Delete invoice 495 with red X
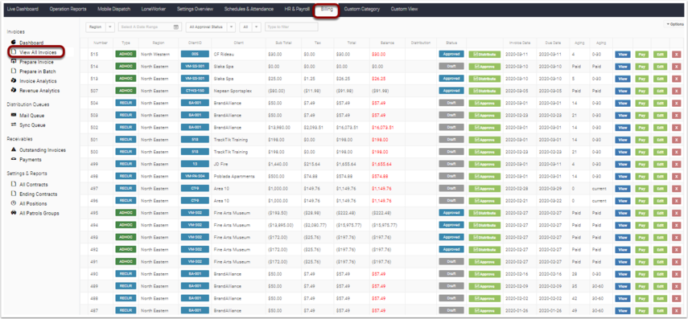688x319 pixels. tap(676, 213)
